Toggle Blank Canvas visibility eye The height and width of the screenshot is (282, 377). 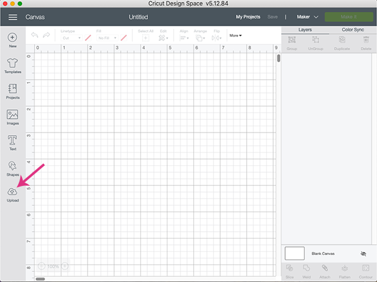point(363,254)
